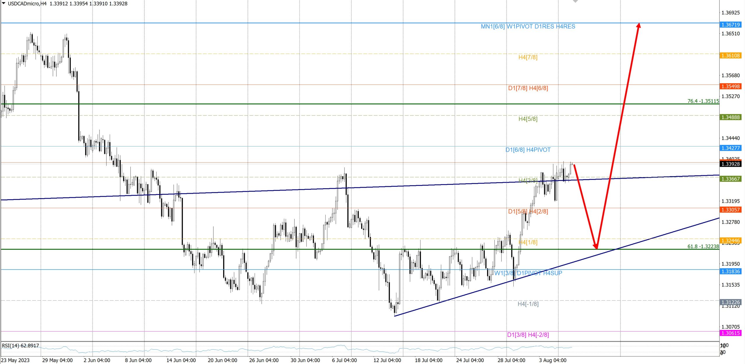Viewport: 745px width, 364px height.
Task: Select the green 1.34888 price tag
Action: (x=730, y=117)
